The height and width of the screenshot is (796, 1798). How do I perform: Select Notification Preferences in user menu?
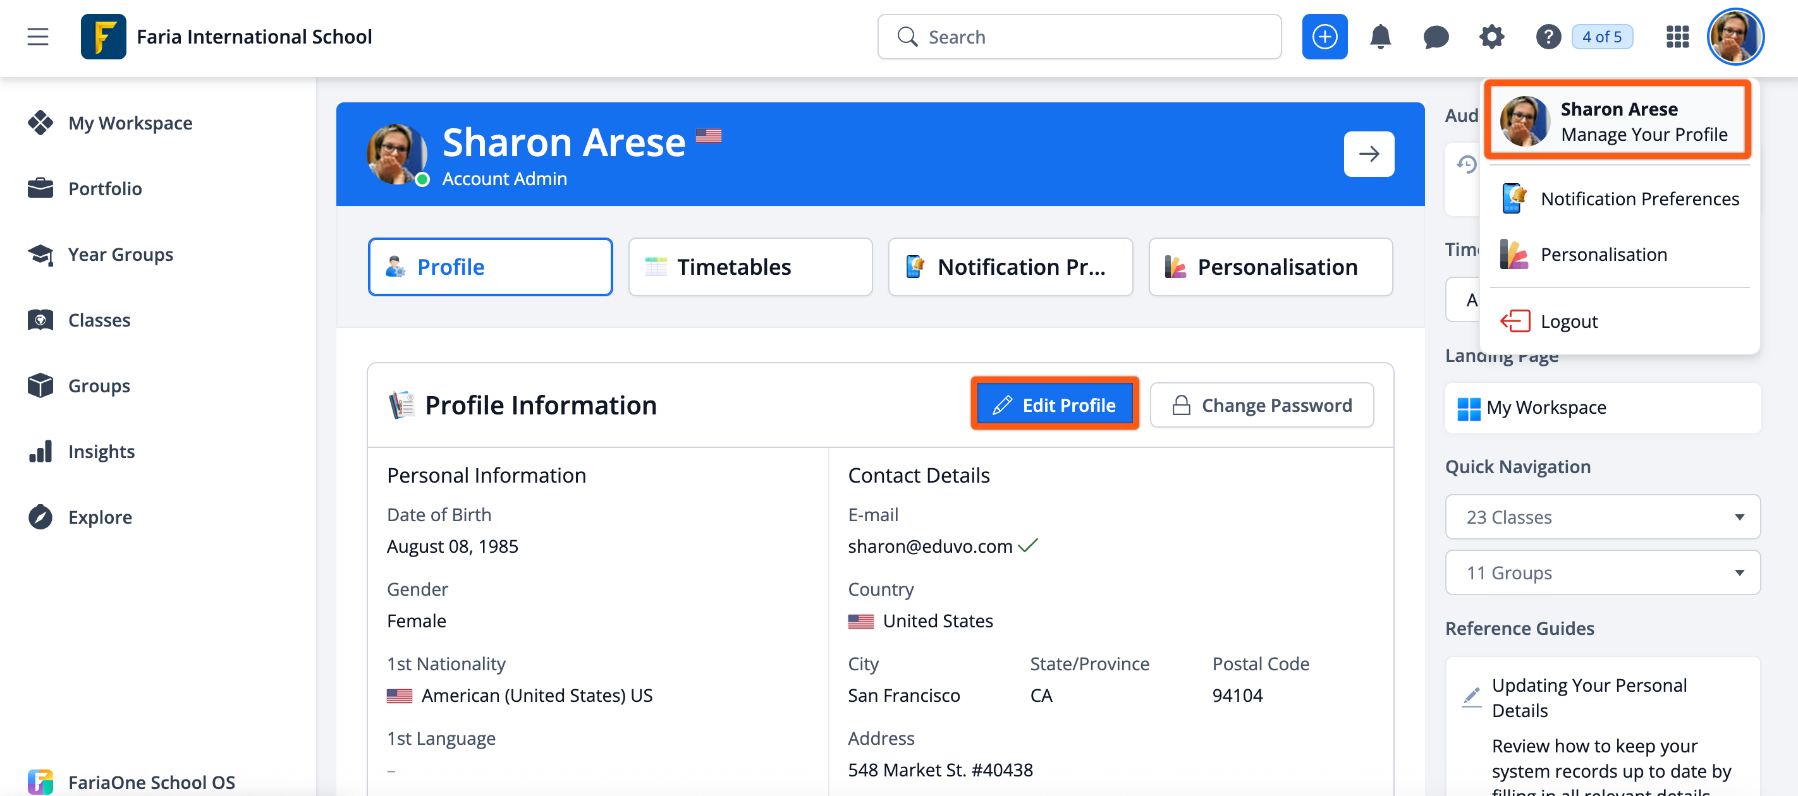[1639, 199]
